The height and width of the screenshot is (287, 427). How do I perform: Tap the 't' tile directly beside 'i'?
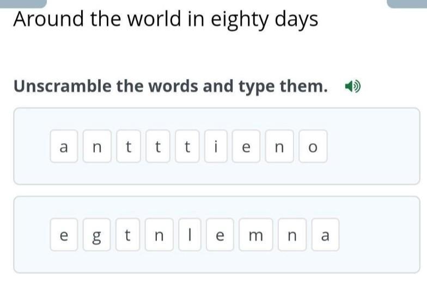(188, 146)
